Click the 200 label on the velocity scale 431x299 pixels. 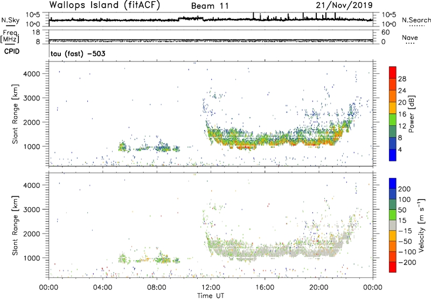(405, 189)
